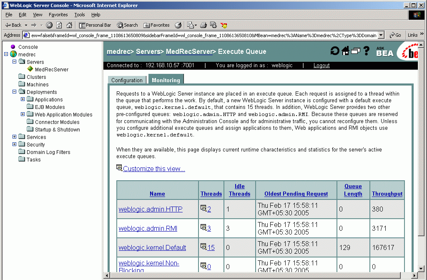Click threads detail icon for weblogic.admin.RMI
This screenshot has width=427, height=280.
pyautogui.click(x=203, y=227)
